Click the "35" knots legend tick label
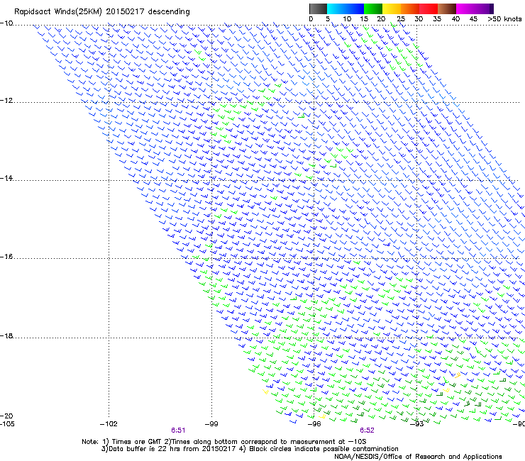The width and height of the screenshot is (525, 461). coord(437,19)
